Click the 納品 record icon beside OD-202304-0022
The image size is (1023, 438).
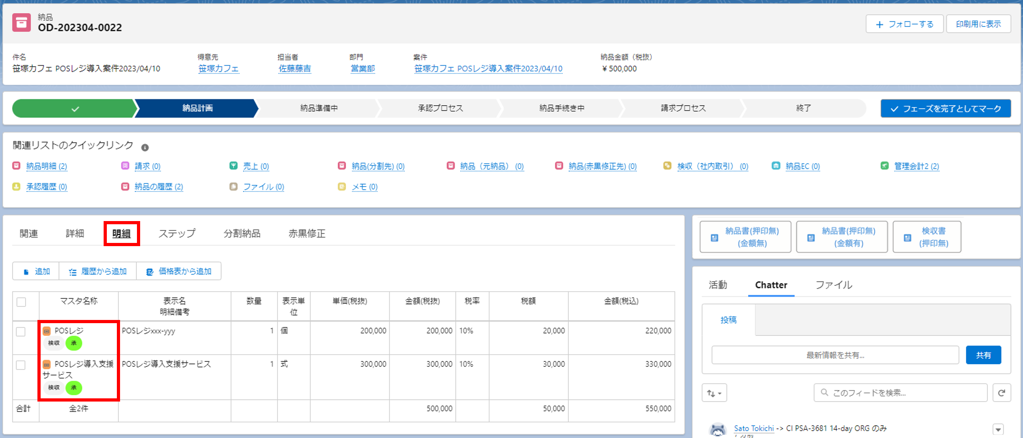point(21,22)
